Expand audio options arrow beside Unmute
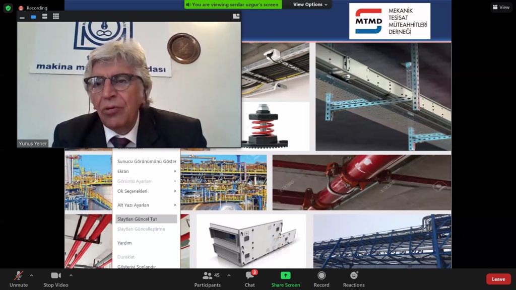516x290 pixels. [x=31, y=275]
